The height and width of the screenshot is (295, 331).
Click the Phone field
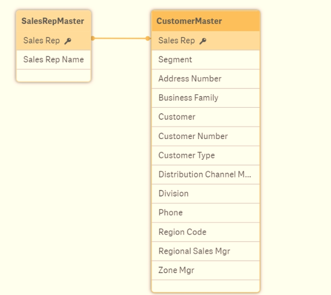(x=170, y=213)
